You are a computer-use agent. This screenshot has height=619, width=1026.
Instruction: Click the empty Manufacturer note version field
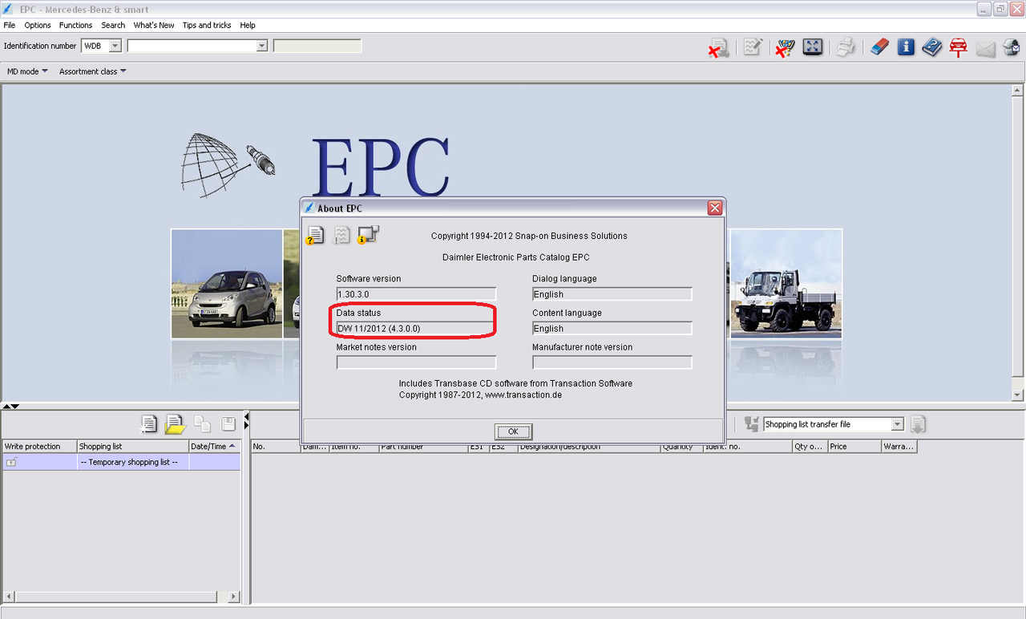coord(612,362)
